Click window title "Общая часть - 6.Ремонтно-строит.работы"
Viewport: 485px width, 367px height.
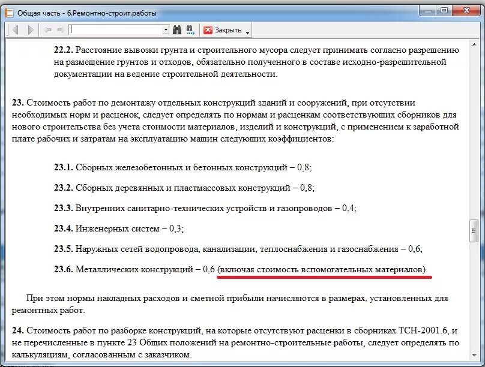coord(87,13)
